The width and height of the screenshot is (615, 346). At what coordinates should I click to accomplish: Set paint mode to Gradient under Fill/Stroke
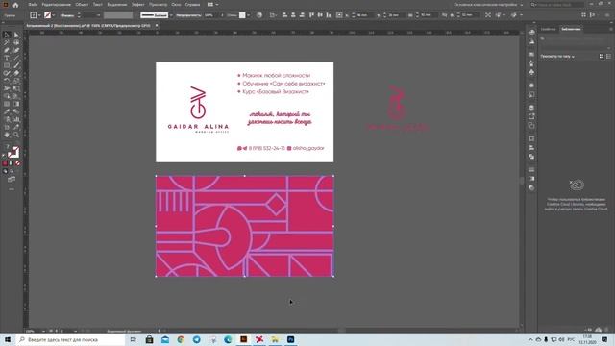coord(12,163)
